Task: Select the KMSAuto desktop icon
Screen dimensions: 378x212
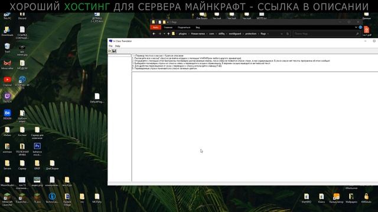Action: (x=366, y=198)
